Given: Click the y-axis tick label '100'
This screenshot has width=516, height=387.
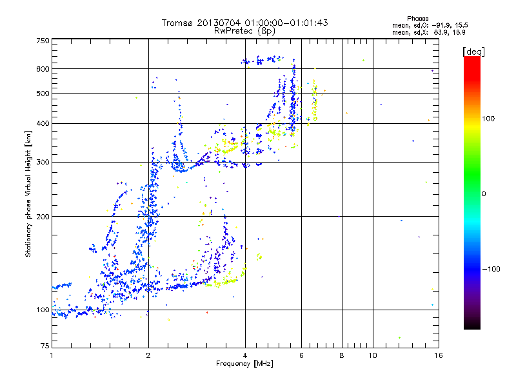Looking at the screenshot, I should click(x=43, y=310).
